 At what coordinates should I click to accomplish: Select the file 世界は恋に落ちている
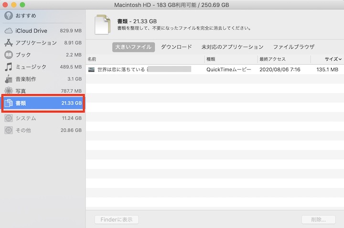point(121,70)
